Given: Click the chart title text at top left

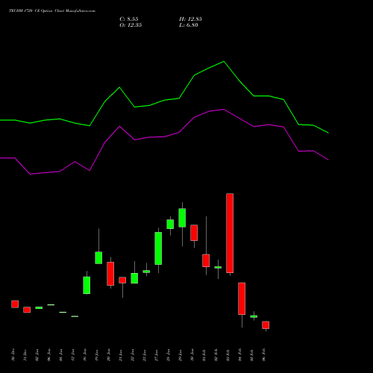Looking at the screenshot, I should [x=52, y=11].
